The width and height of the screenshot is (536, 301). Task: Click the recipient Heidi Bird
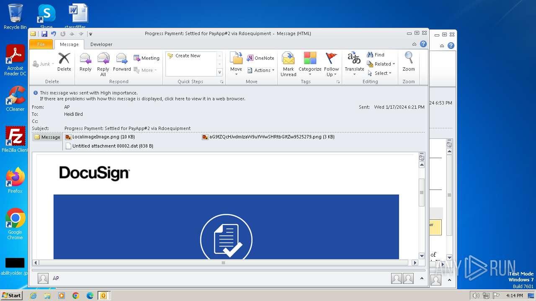73,114
